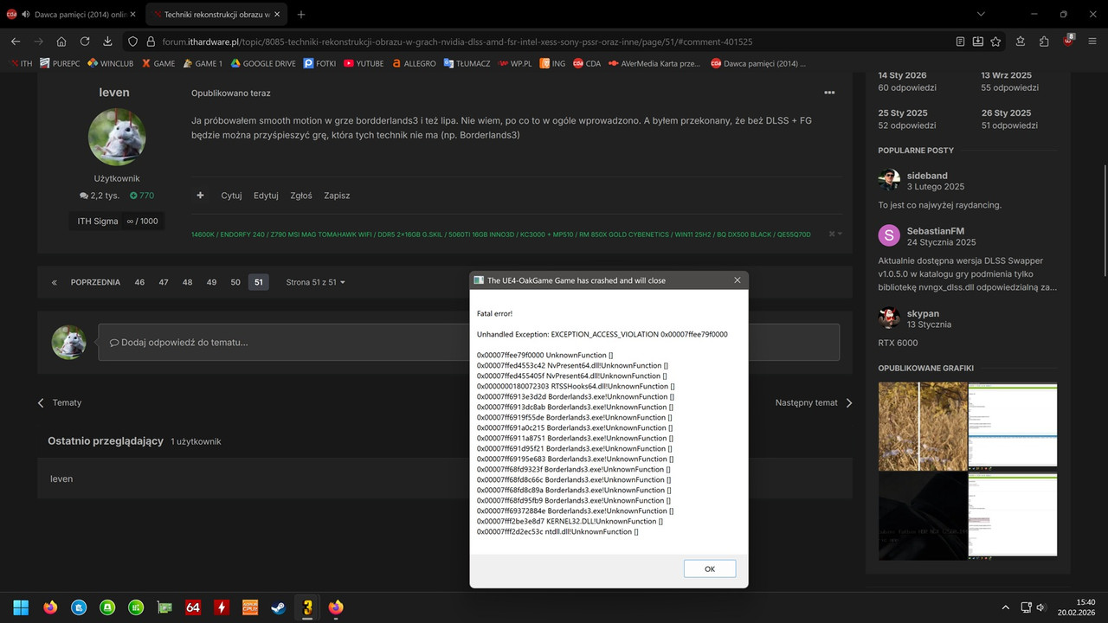Expand the list all tabs chevron
The width and height of the screenshot is (1108, 623).
pos(981,14)
